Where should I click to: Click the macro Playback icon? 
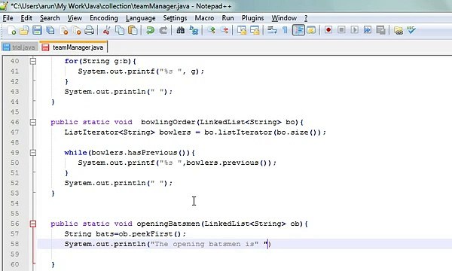(x=355, y=30)
